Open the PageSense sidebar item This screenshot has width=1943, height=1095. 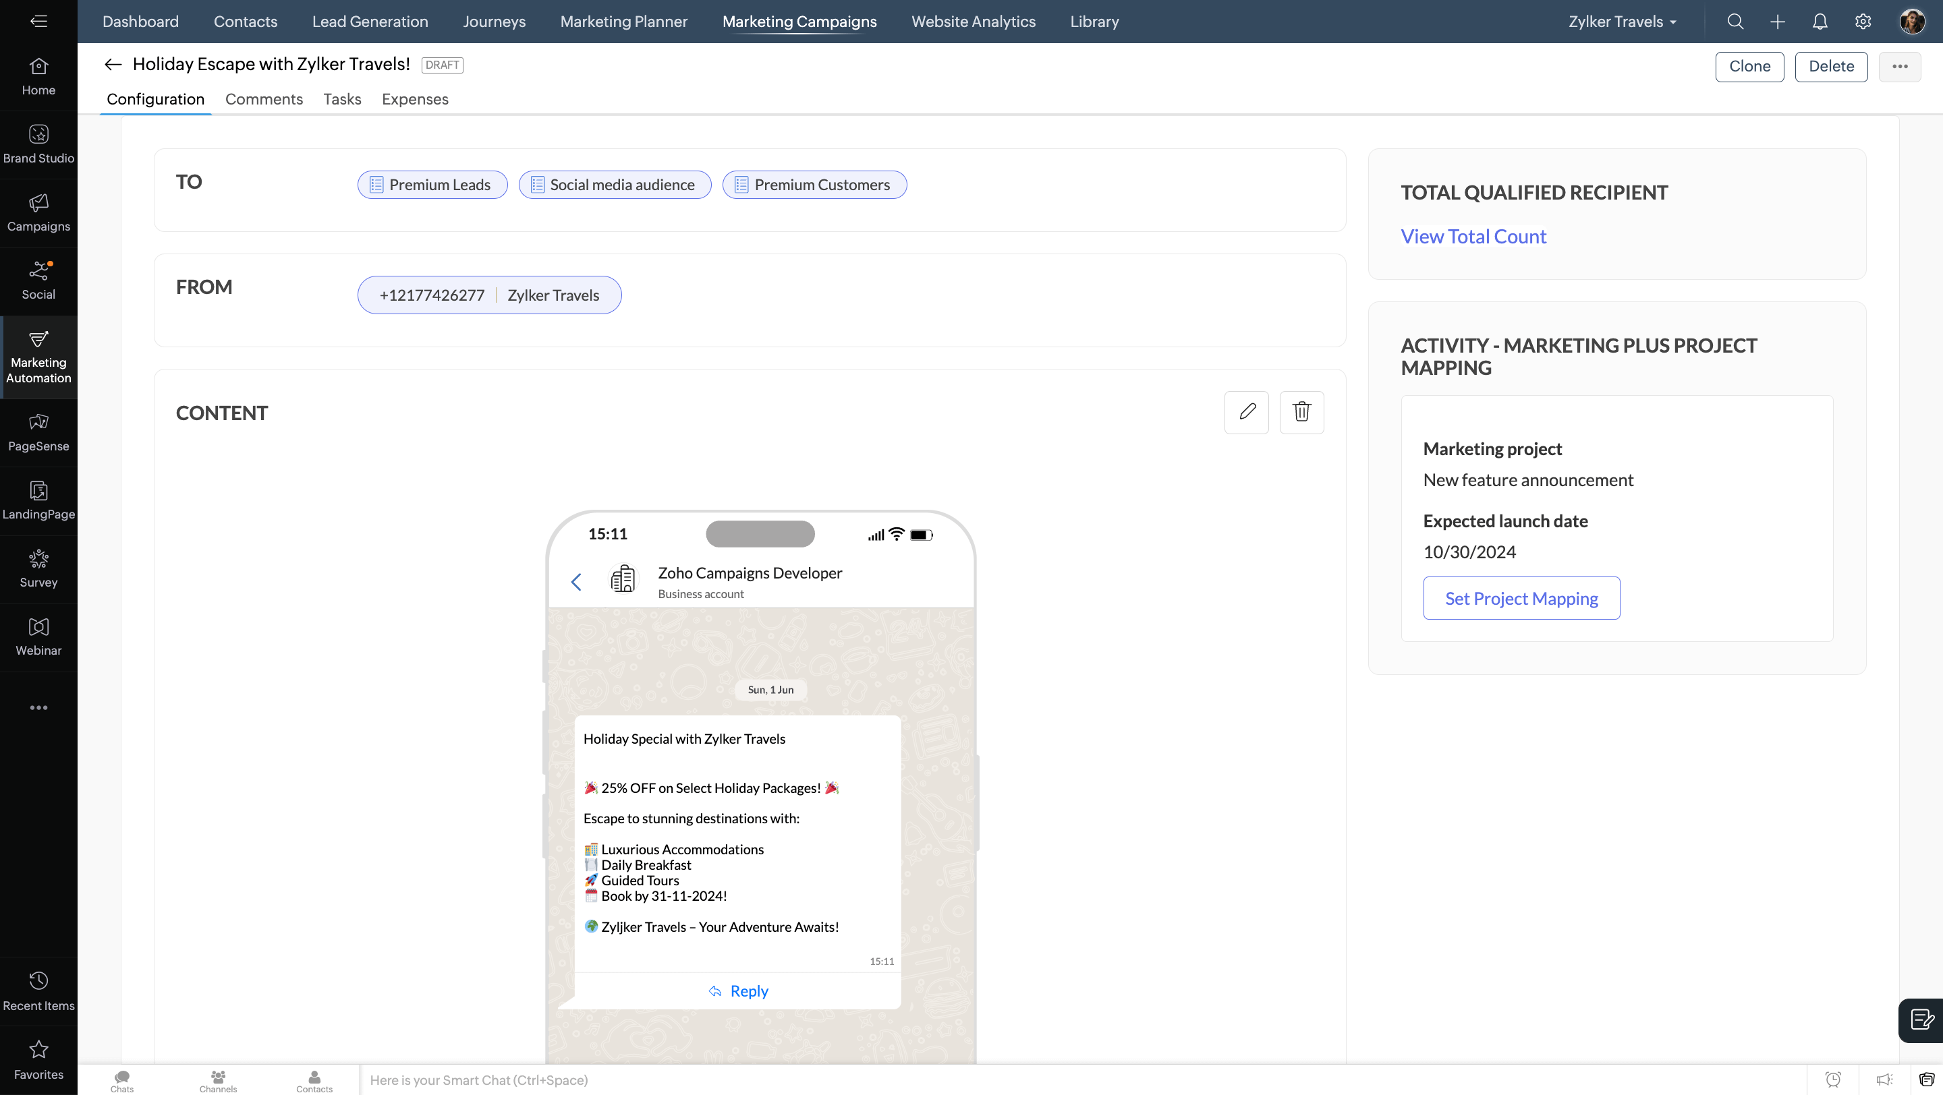click(x=38, y=432)
